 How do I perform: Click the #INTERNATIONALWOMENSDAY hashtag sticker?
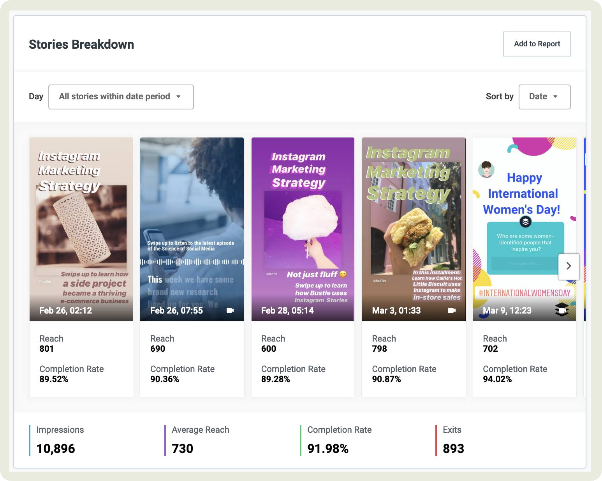coord(524,293)
